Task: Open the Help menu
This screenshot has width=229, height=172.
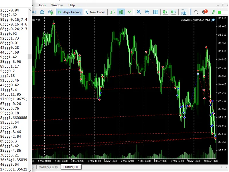Action: (x=72, y=5)
